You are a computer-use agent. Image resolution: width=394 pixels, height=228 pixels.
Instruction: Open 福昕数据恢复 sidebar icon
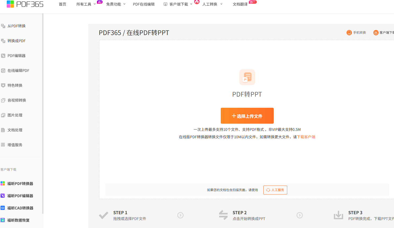(x=3, y=220)
